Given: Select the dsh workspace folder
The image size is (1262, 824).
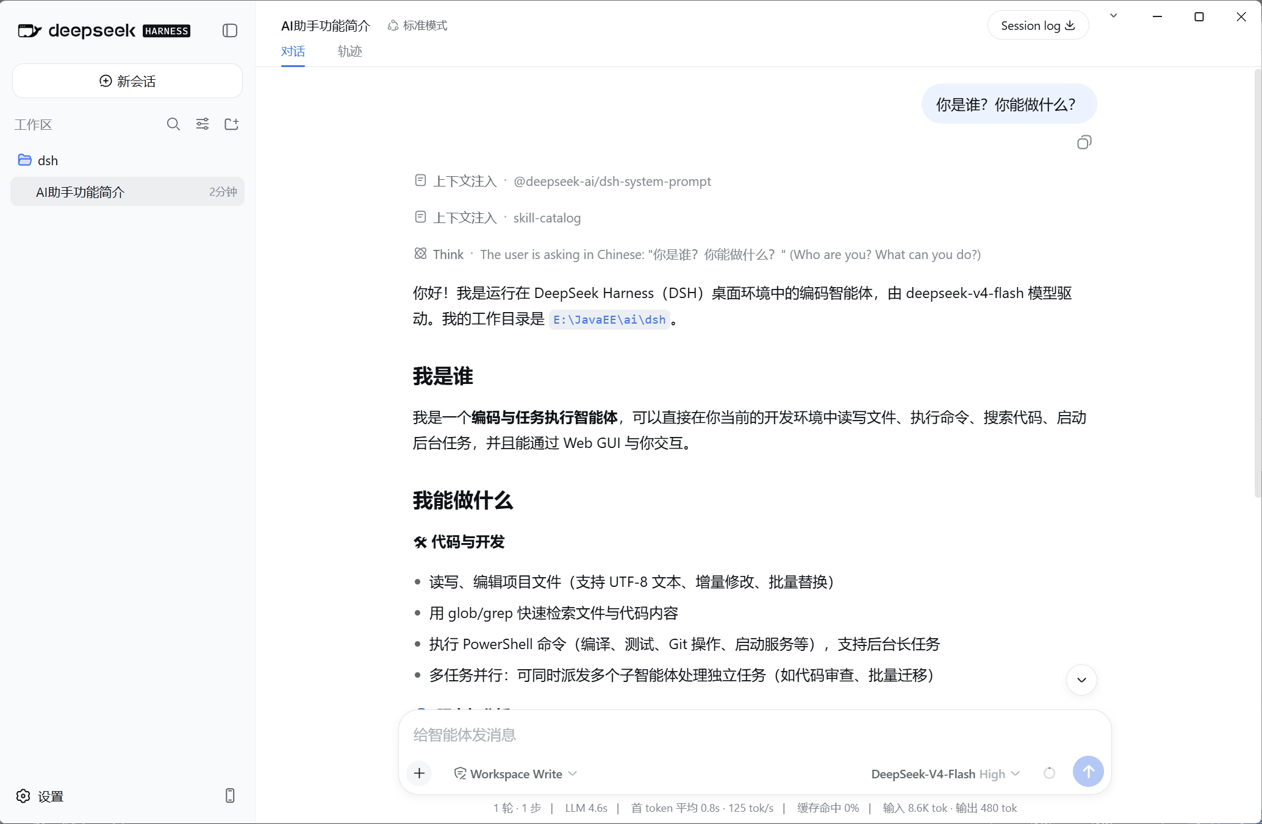Looking at the screenshot, I should 127,160.
